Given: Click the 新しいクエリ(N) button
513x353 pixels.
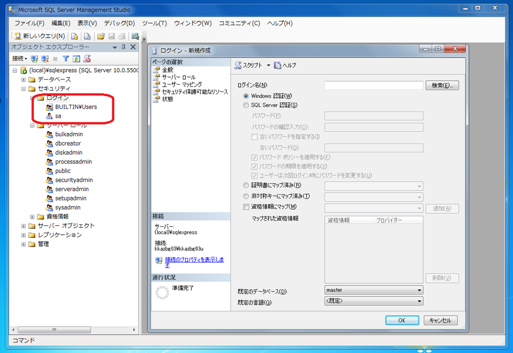Looking at the screenshot, I should [x=40, y=36].
